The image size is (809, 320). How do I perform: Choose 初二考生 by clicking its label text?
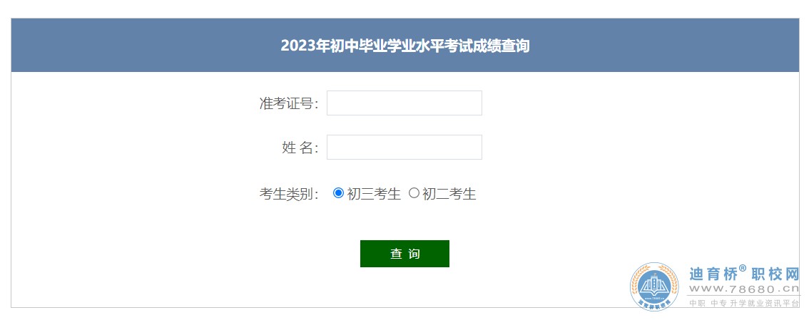pyautogui.click(x=449, y=194)
